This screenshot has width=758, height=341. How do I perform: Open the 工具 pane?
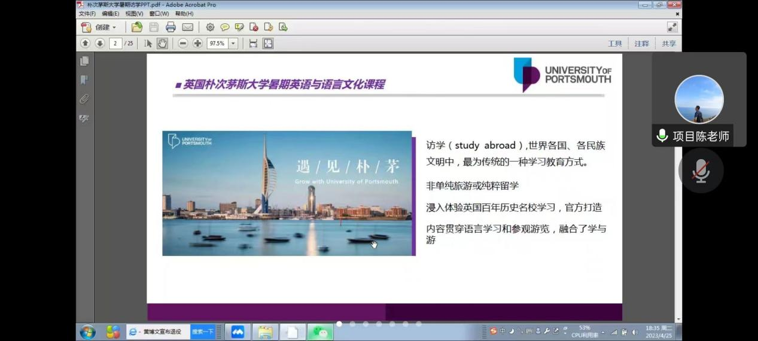(614, 43)
